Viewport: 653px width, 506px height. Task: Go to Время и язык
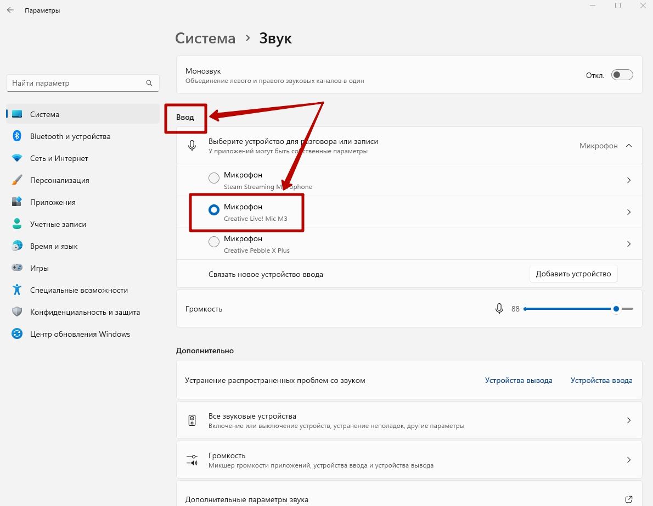[x=83, y=246]
